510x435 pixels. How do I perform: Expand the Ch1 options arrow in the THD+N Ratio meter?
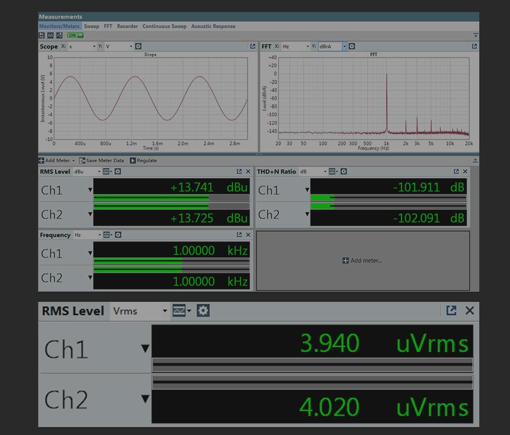pos(307,190)
